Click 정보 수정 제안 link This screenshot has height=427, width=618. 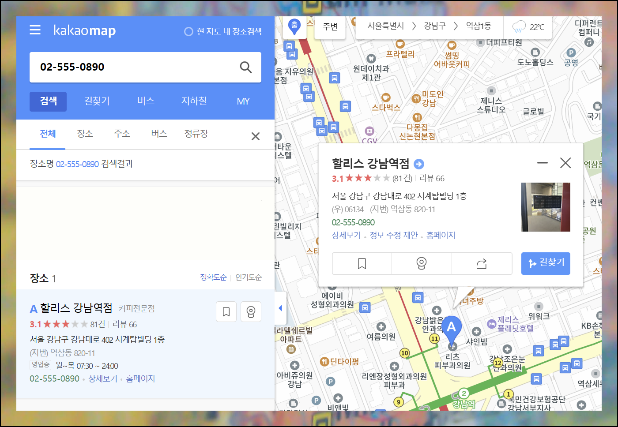coord(394,235)
